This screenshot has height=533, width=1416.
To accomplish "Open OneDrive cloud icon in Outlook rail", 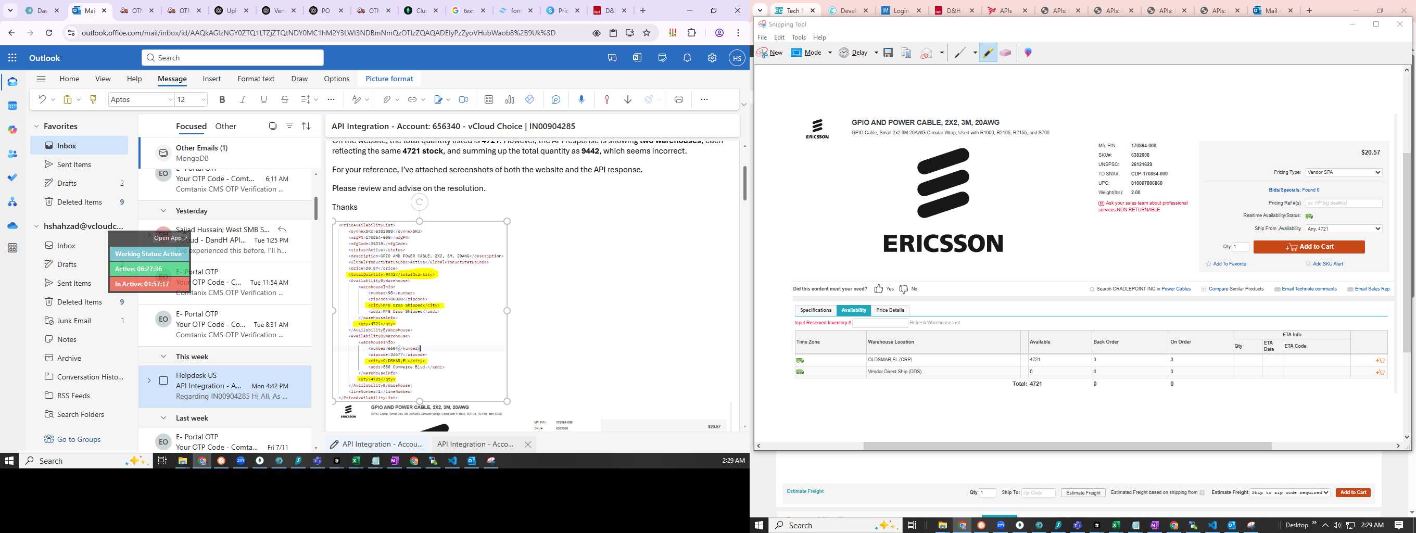I will [12, 225].
